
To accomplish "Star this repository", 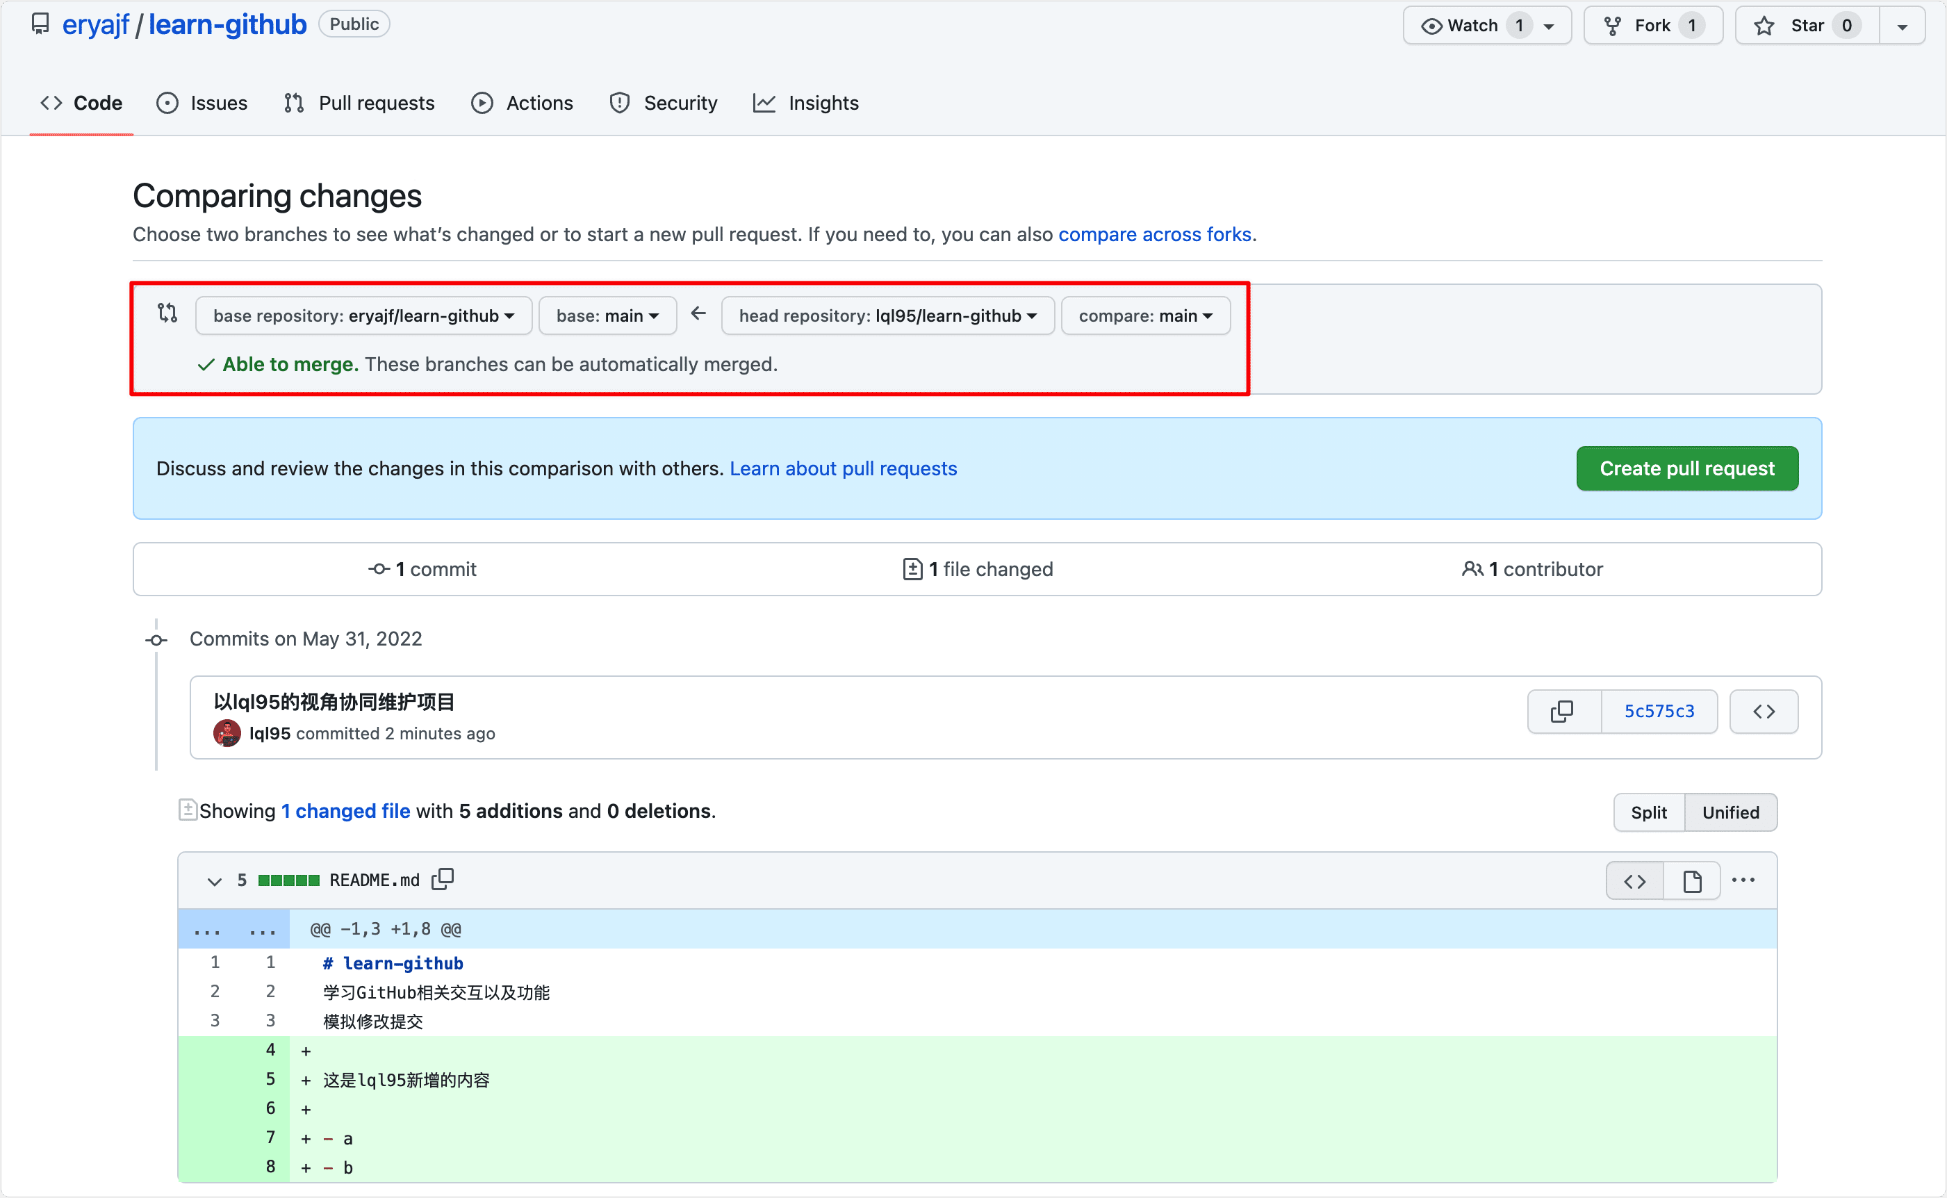I will (1807, 25).
